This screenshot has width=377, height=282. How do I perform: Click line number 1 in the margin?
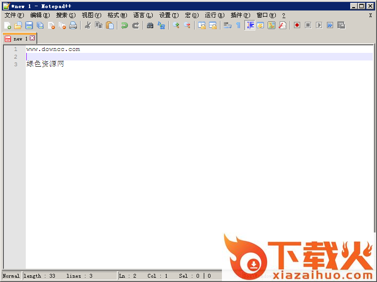(16, 49)
